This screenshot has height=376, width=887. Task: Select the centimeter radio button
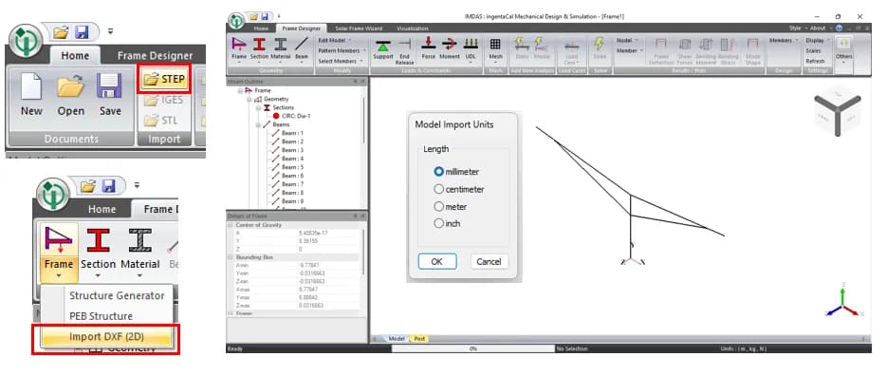[x=438, y=189]
